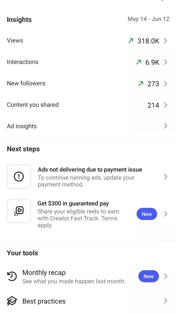
Task: Open the Content you shared chevron
Action: [x=166, y=105]
